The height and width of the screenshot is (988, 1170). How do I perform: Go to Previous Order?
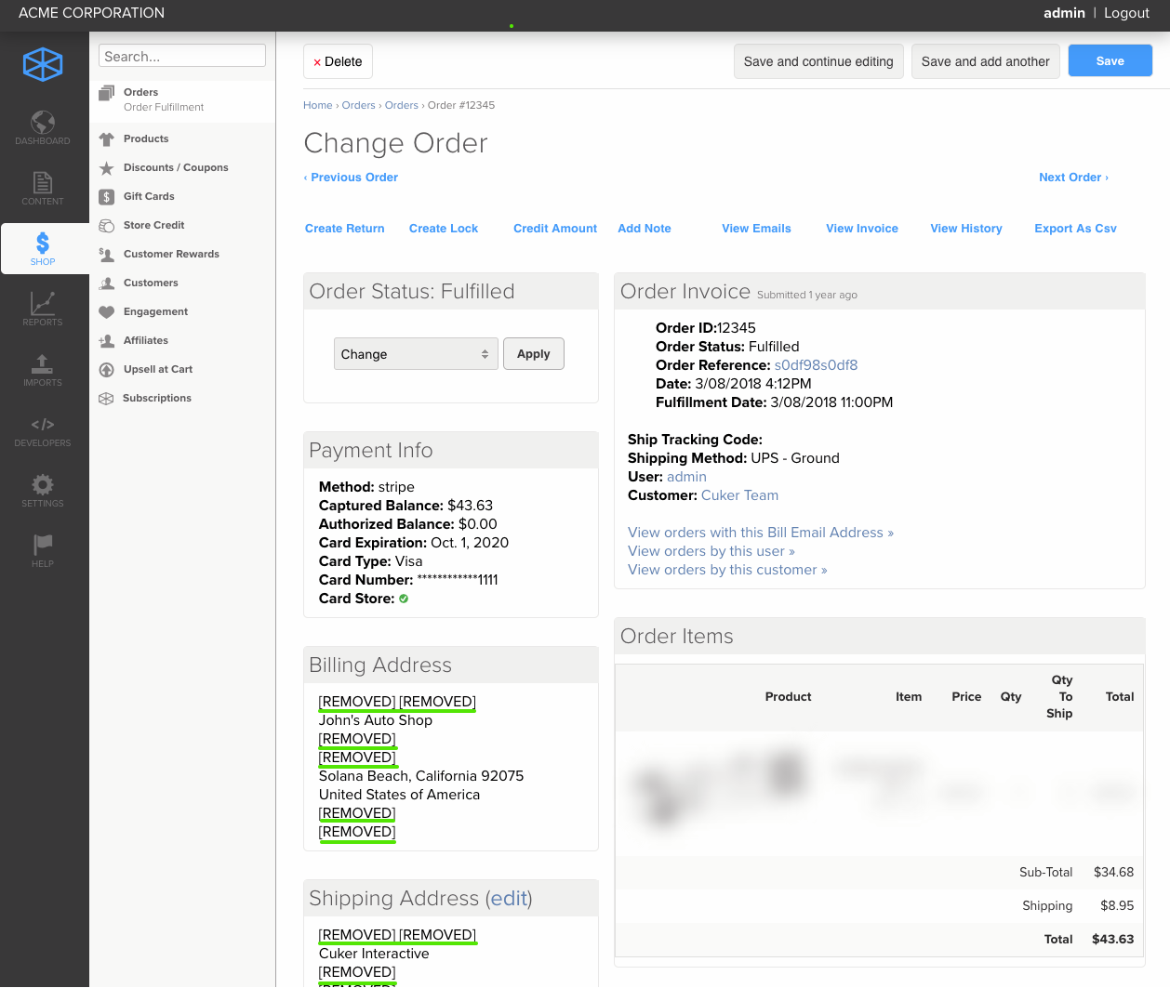[351, 178]
